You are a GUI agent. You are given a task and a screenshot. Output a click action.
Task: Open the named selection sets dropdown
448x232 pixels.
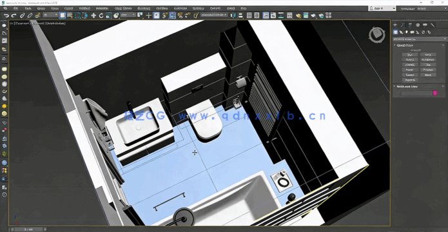click(214, 15)
